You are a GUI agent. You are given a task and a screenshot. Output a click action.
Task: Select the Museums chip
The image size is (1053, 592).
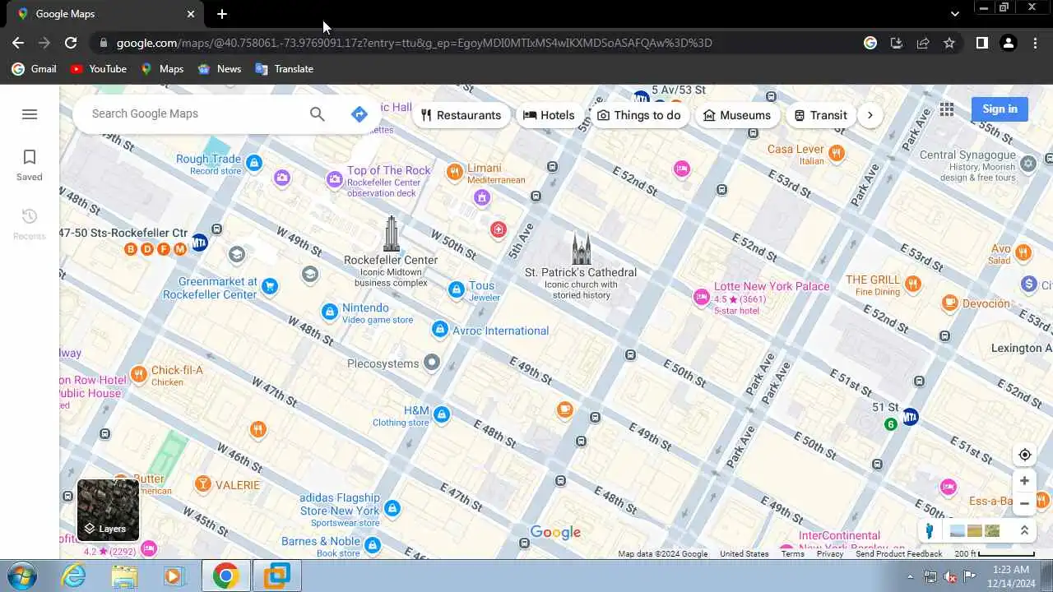pos(737,115)
